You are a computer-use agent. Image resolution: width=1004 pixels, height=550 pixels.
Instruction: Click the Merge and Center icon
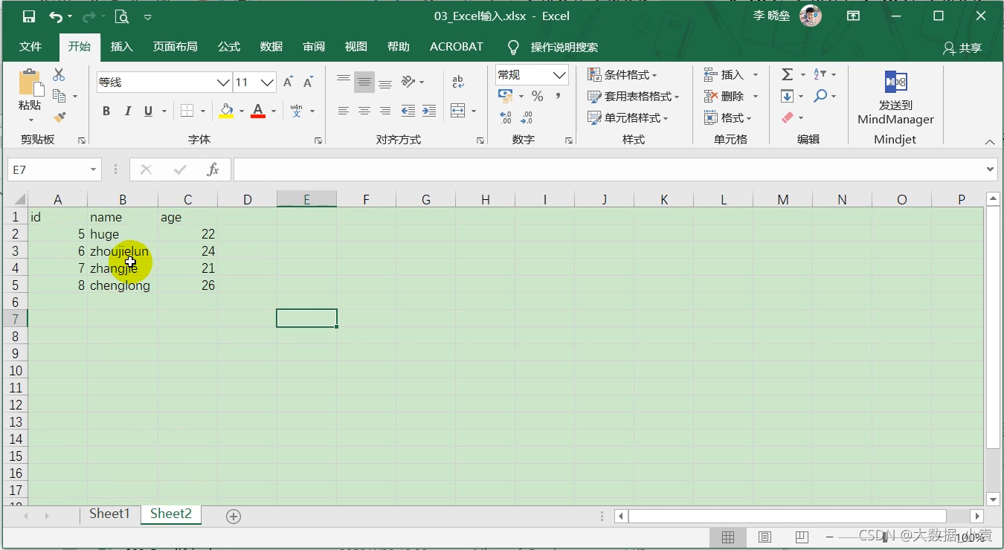(x=457, y=111)
